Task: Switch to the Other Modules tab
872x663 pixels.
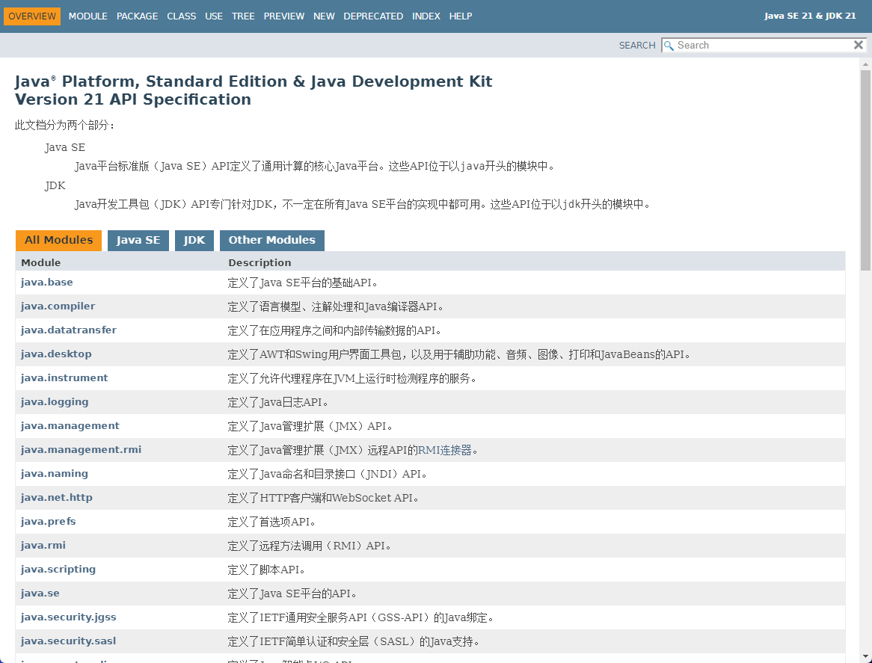Action: [272, 240]
